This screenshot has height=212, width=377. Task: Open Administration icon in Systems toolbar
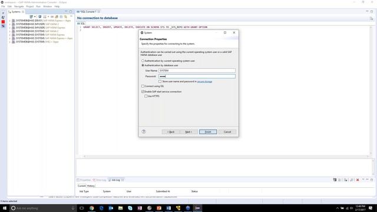click(40, 16)
